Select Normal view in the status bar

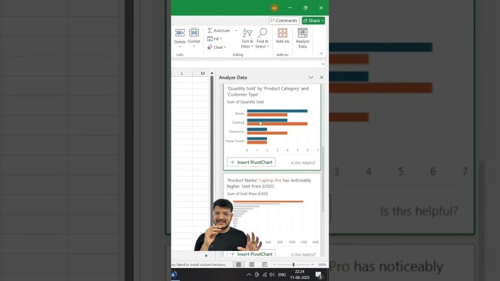pos(239,265)
